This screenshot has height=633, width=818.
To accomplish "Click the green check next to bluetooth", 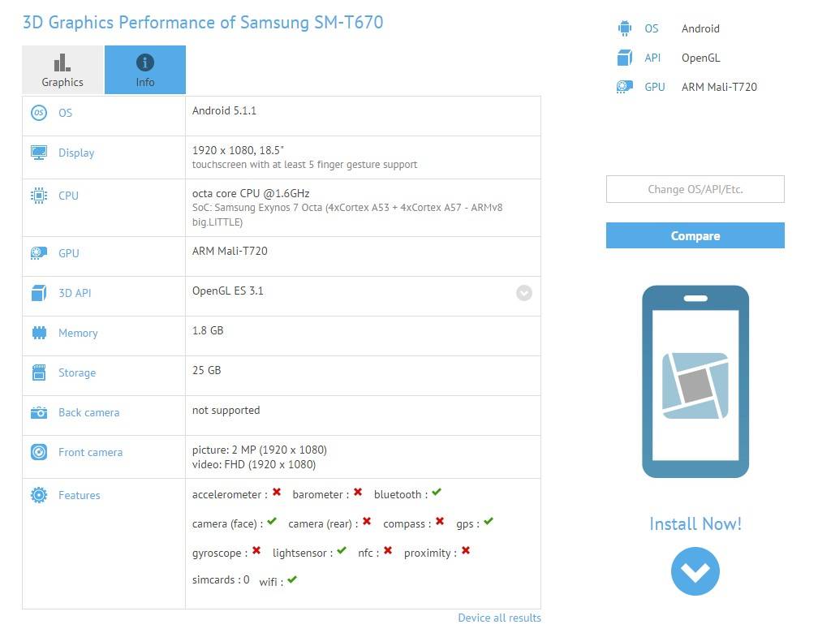I will pos(437,492).
